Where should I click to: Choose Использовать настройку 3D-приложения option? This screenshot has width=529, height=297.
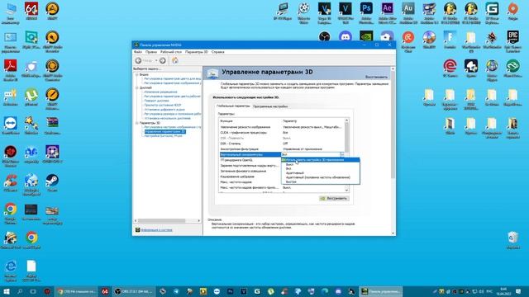[321, 160]
